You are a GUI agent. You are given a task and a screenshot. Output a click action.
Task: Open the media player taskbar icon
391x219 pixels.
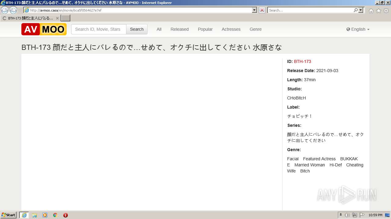45,215
